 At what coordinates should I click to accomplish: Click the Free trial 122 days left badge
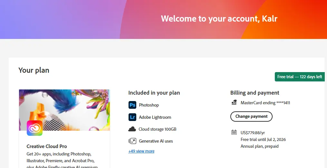(300, 77)
